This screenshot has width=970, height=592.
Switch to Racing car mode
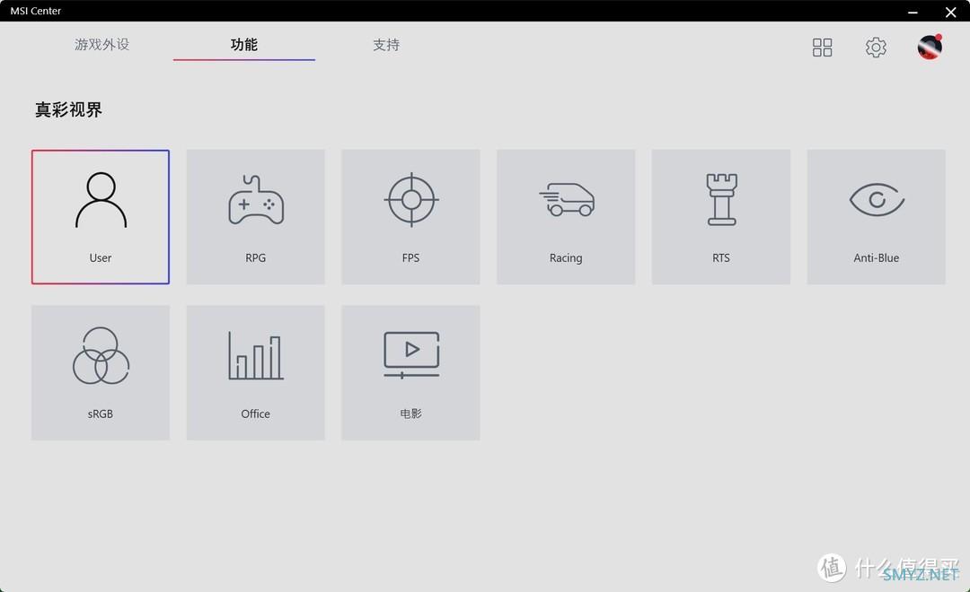point(566,217)
